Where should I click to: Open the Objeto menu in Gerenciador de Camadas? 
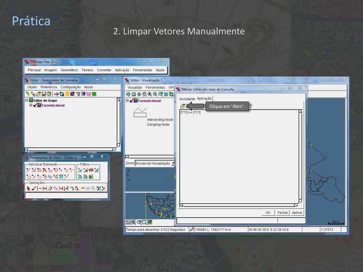tap(32, 87)
